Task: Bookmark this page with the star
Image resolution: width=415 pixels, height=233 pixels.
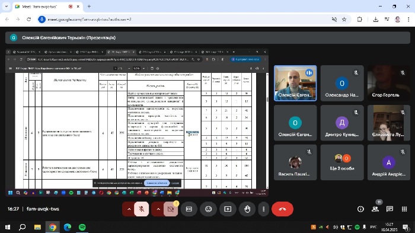Action: [x=344, y=20]
